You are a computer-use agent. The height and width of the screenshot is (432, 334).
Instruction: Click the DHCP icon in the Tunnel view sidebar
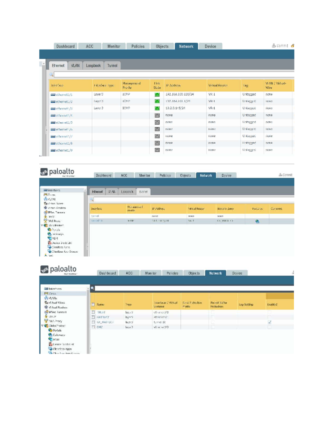[46, 216]
